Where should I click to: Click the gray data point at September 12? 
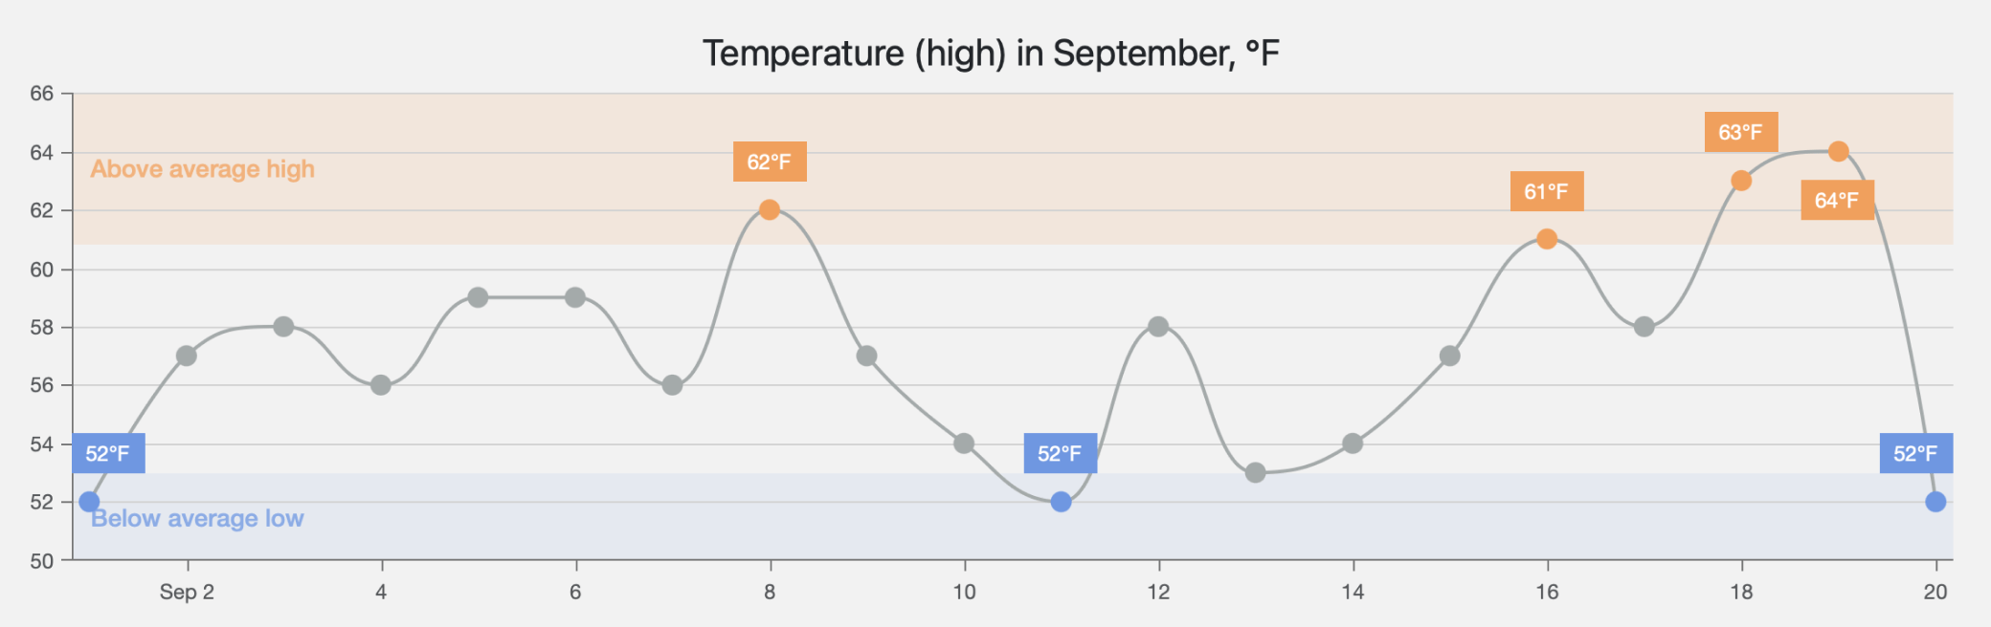(1158, 327)
